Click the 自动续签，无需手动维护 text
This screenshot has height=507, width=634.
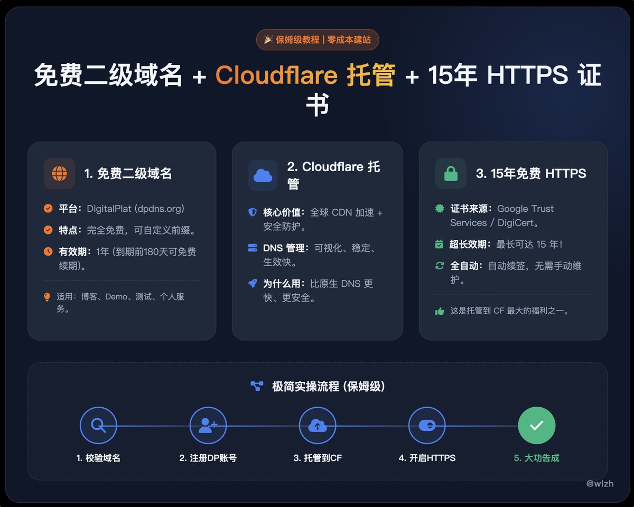(x=516, y=273)
